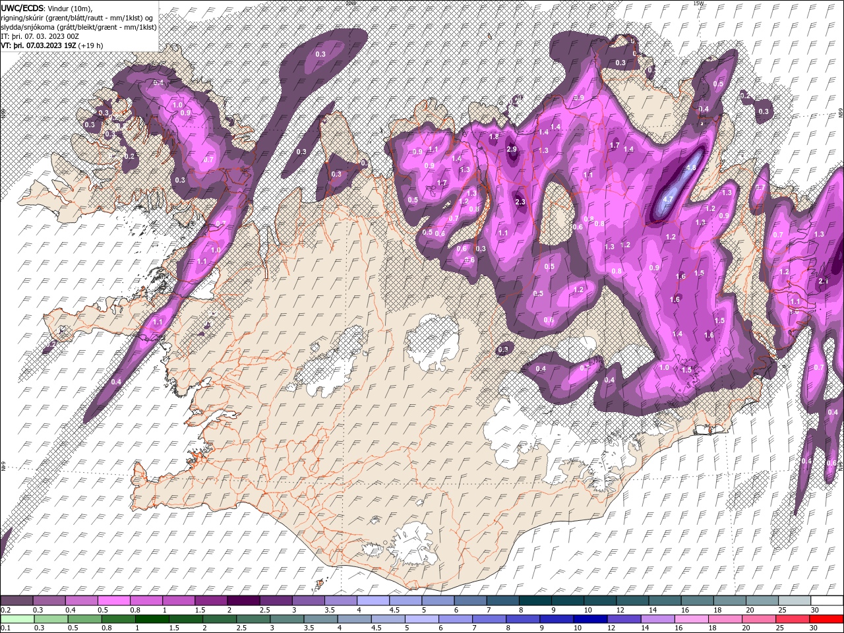Click the red swatch ending the rain legend
Viewport: 844px width, 633px height.
[x=826, y=619]
